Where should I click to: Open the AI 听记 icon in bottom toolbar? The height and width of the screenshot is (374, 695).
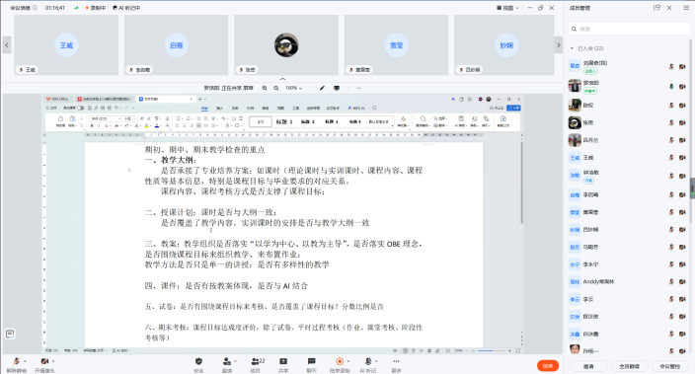tap(368, 361)
